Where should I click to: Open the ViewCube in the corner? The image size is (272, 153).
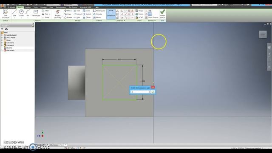[263, 34]
